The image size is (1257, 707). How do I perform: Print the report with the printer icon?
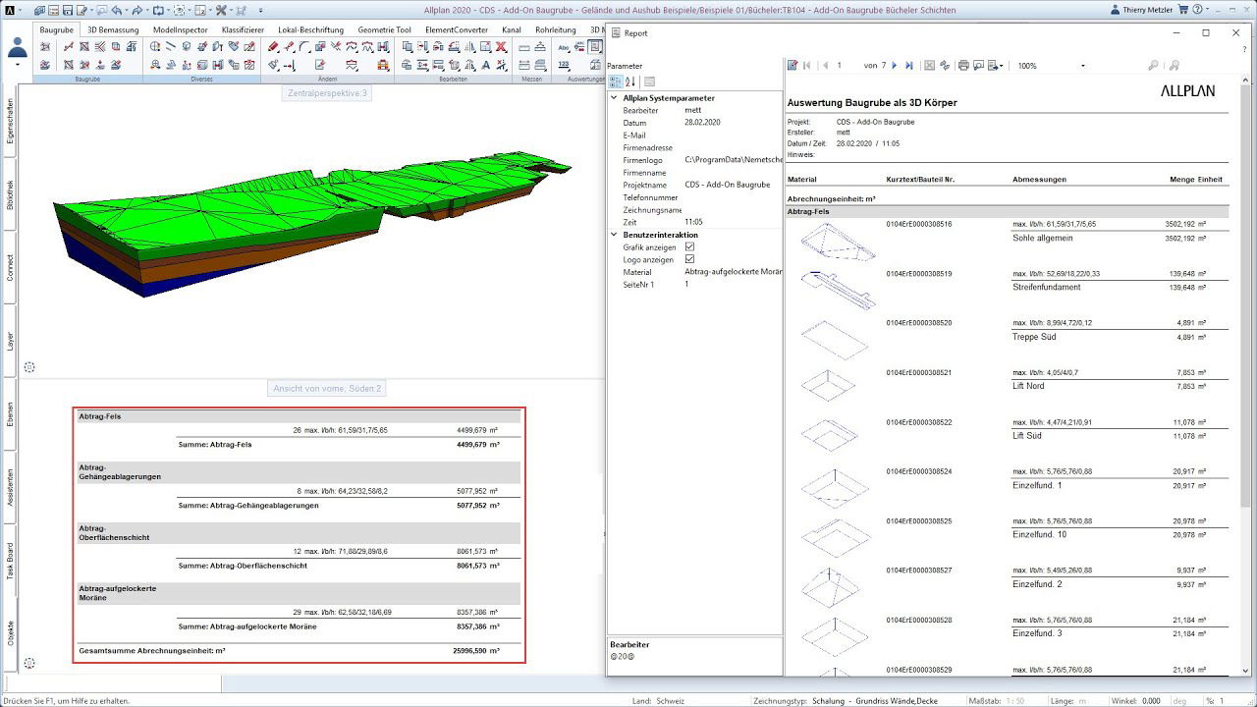(x=963, y=66)
